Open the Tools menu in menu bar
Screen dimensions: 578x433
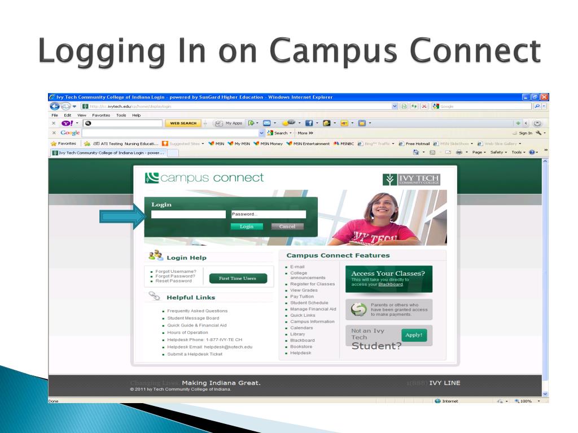coord(121,115)
